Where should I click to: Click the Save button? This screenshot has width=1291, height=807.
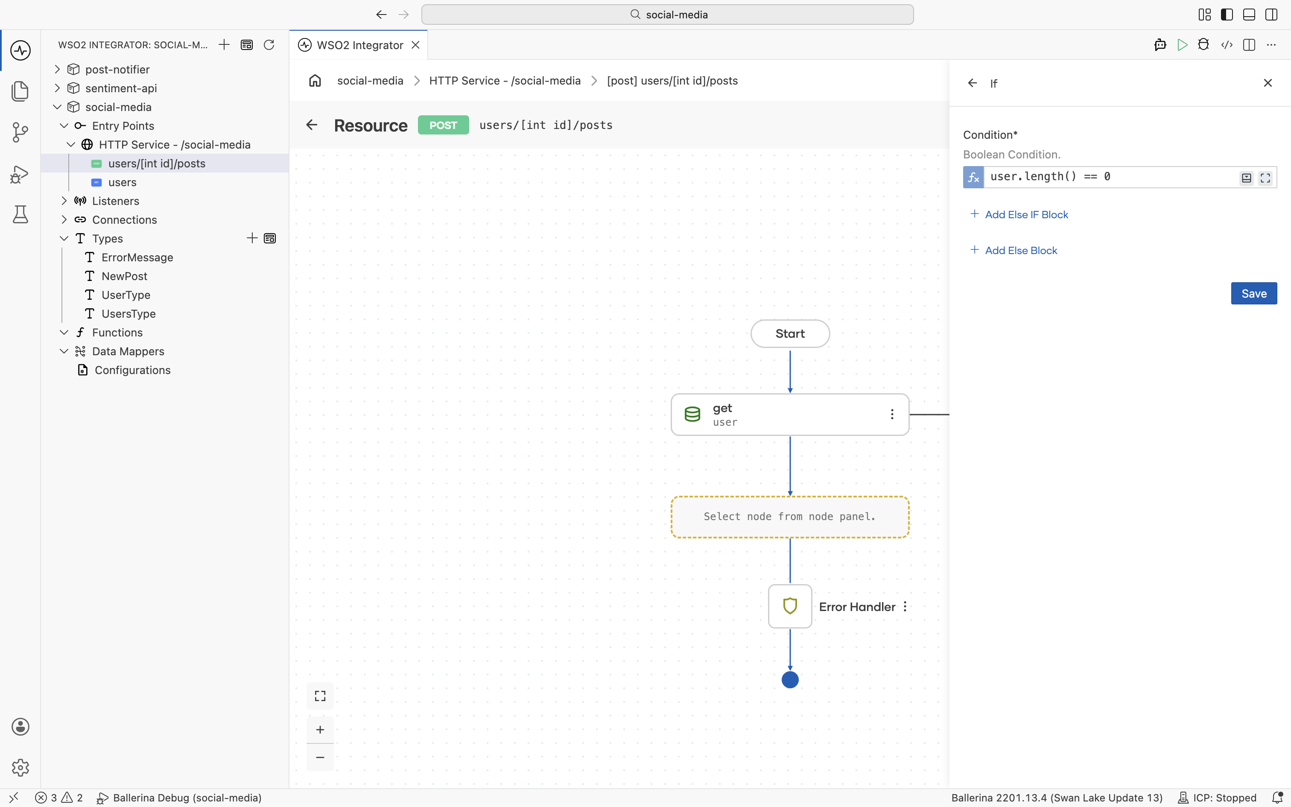1254,294
